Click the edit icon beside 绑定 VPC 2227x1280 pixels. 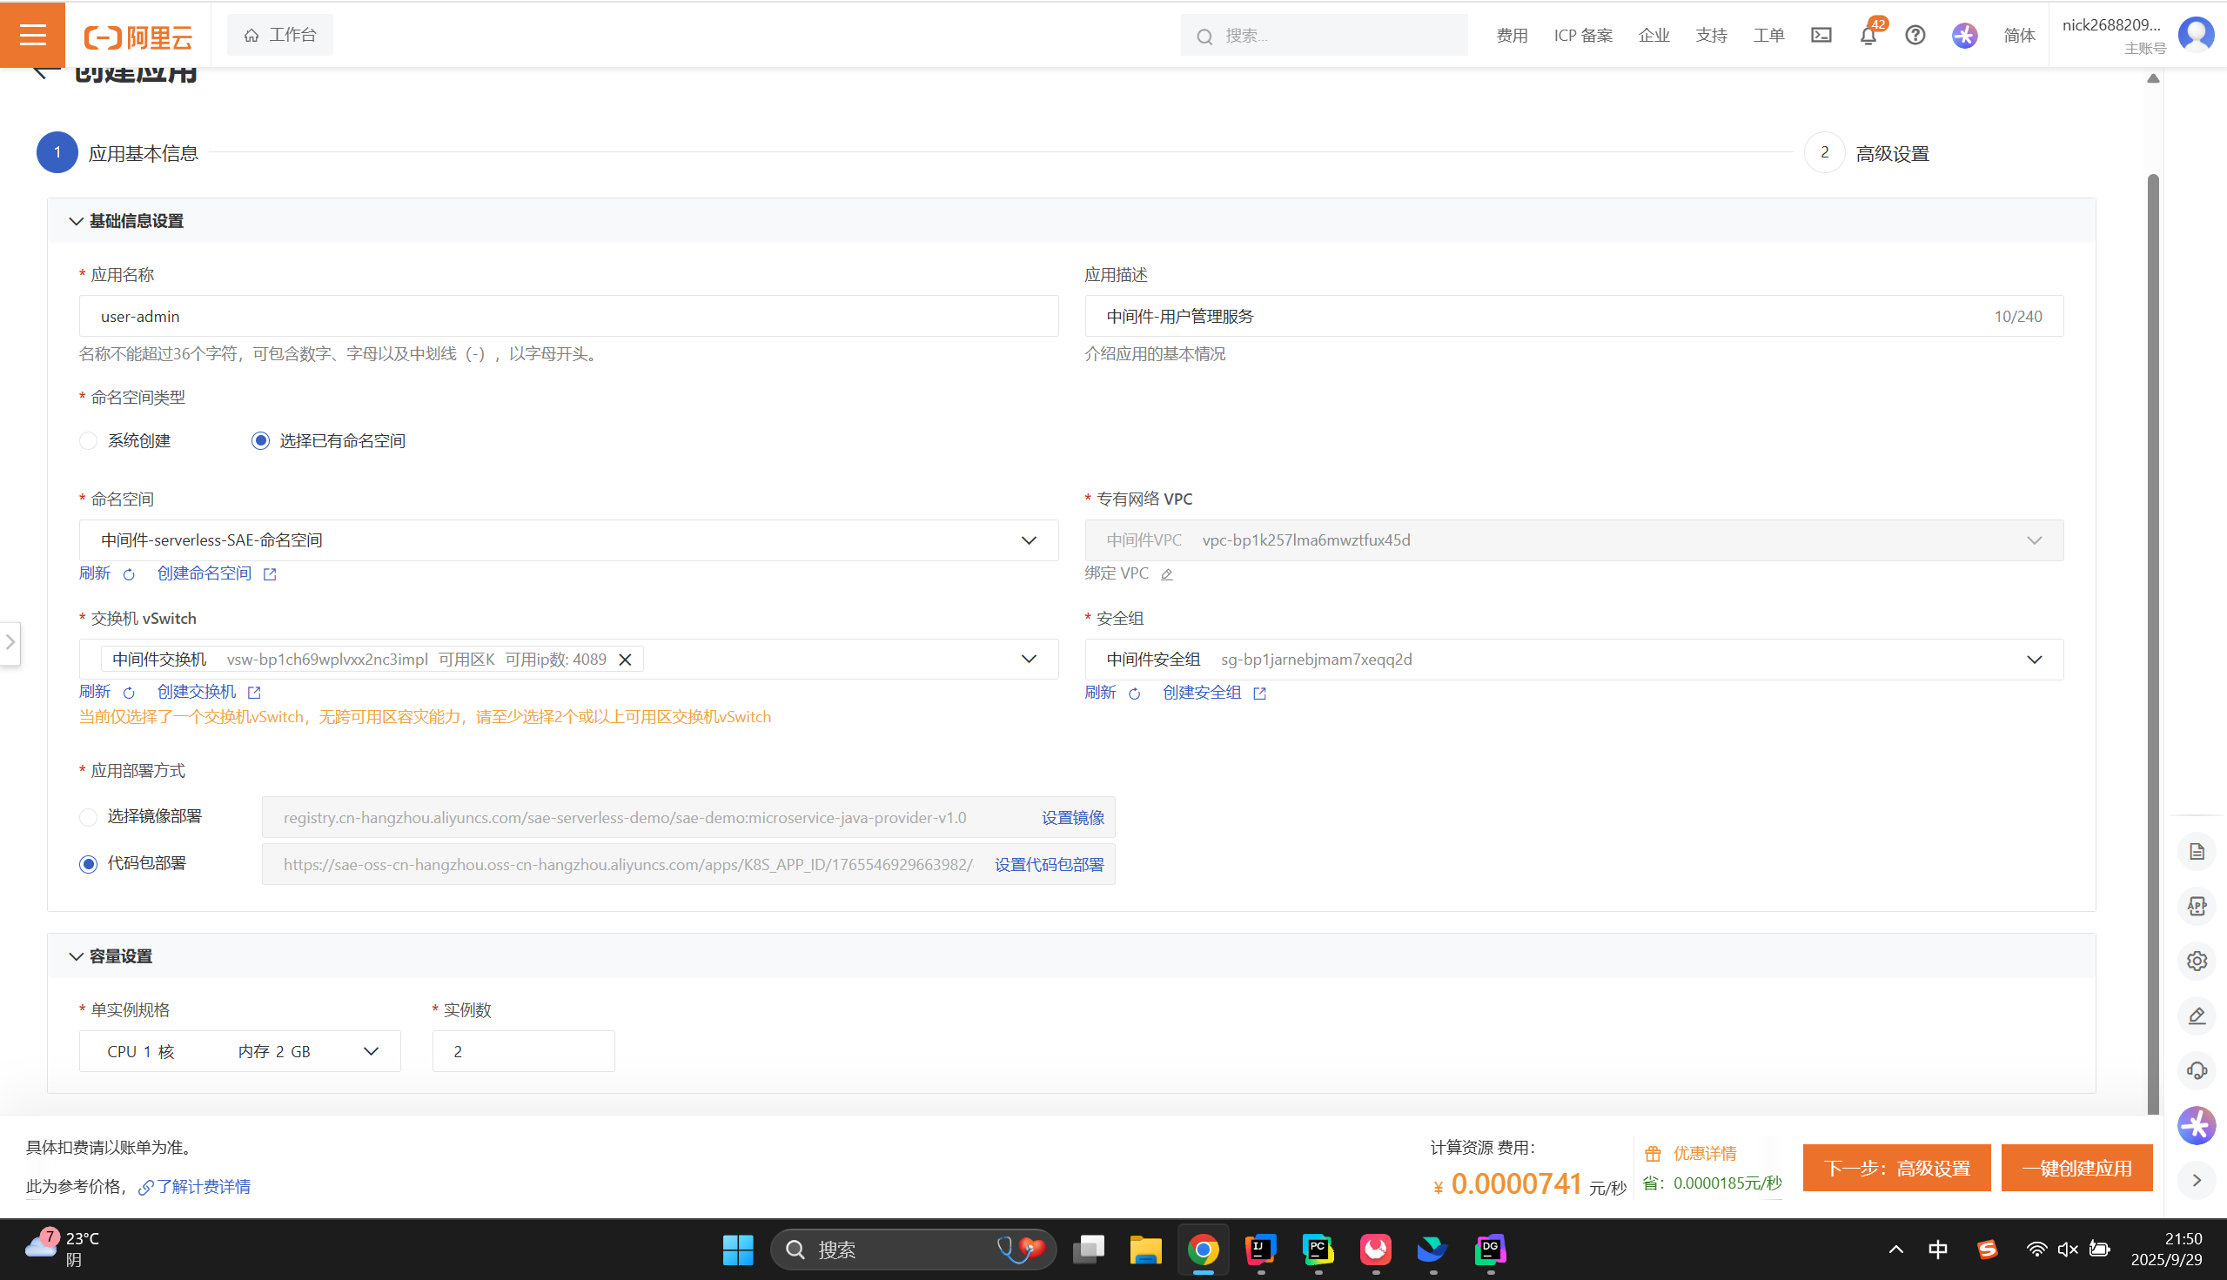[x=1167, y=574]
